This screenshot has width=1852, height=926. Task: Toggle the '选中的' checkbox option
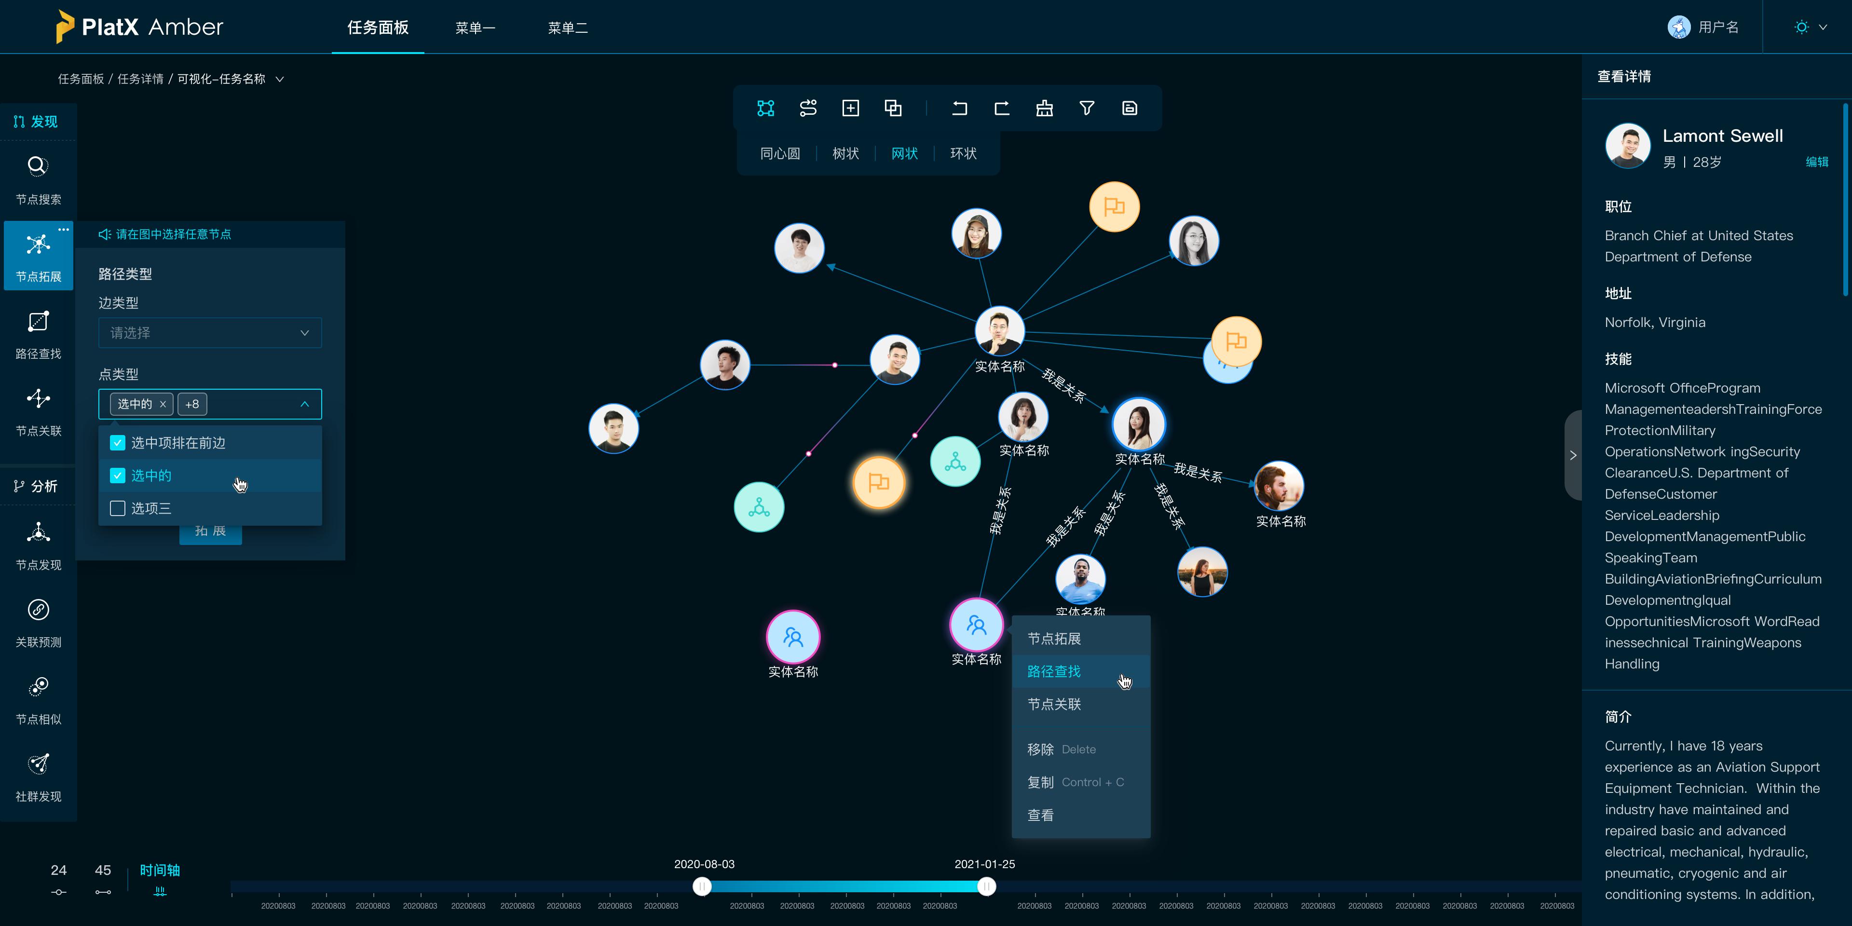118,475
